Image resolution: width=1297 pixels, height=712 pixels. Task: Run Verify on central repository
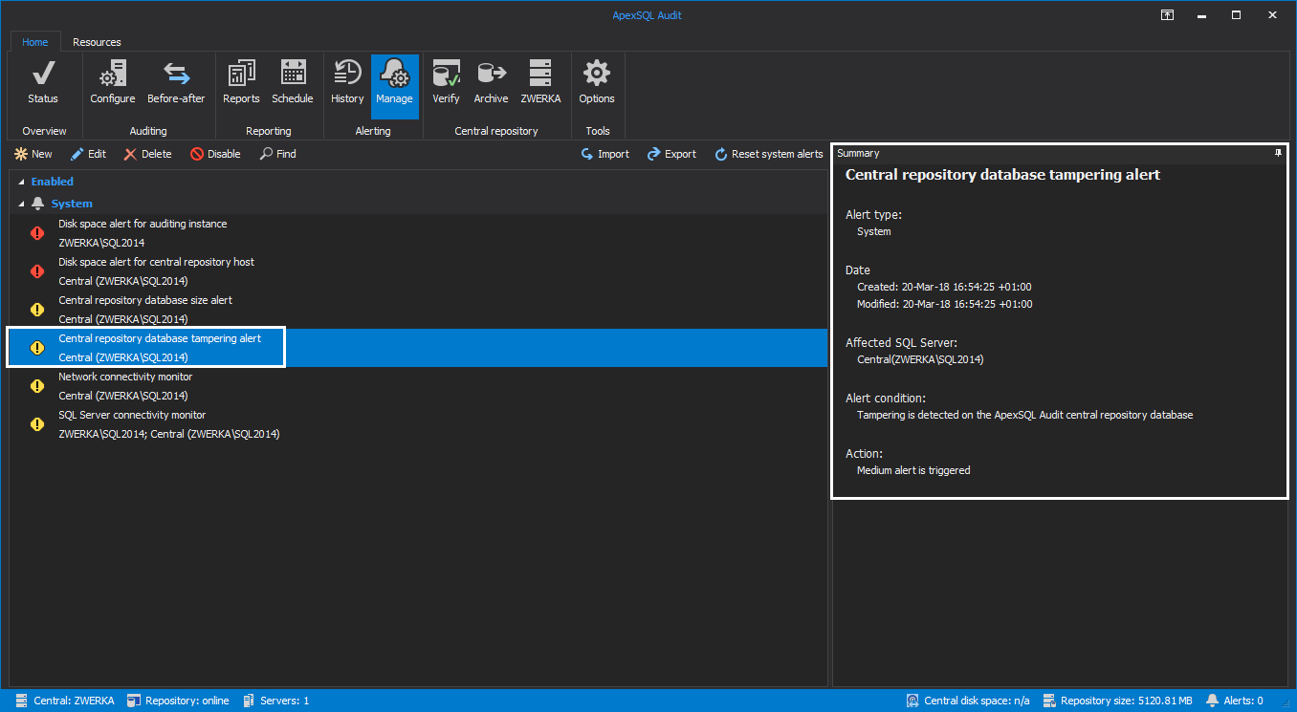[x=446, y=83]
